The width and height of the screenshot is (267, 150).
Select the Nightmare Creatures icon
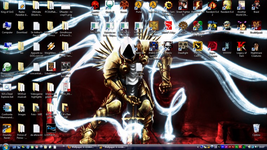point(256,46)
